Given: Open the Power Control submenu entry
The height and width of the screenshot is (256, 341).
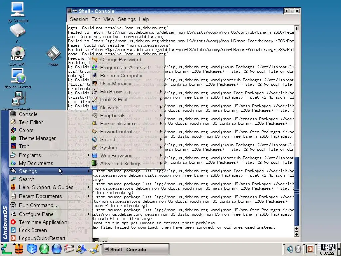Looking at the screenshot, I should (128, 131).
